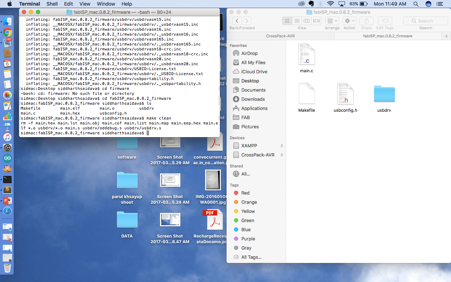This screenshot has width=451, height=282.
Task: Select the Purple tag in the sidebar
Action: point(248,239)
